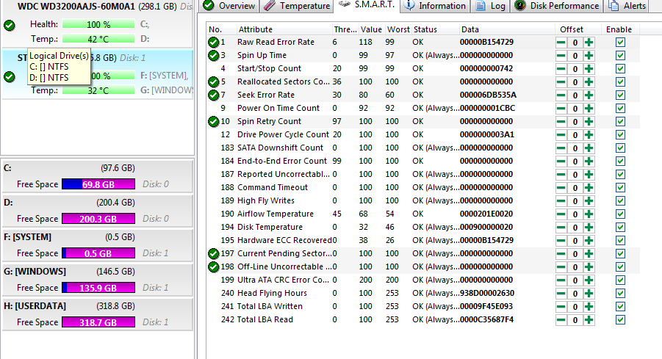Viewport: 662px width, 359px height.
Task: Select the D: partition panel
Action: (97, 211)
